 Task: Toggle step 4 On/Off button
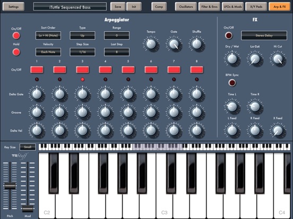(106, 70)
